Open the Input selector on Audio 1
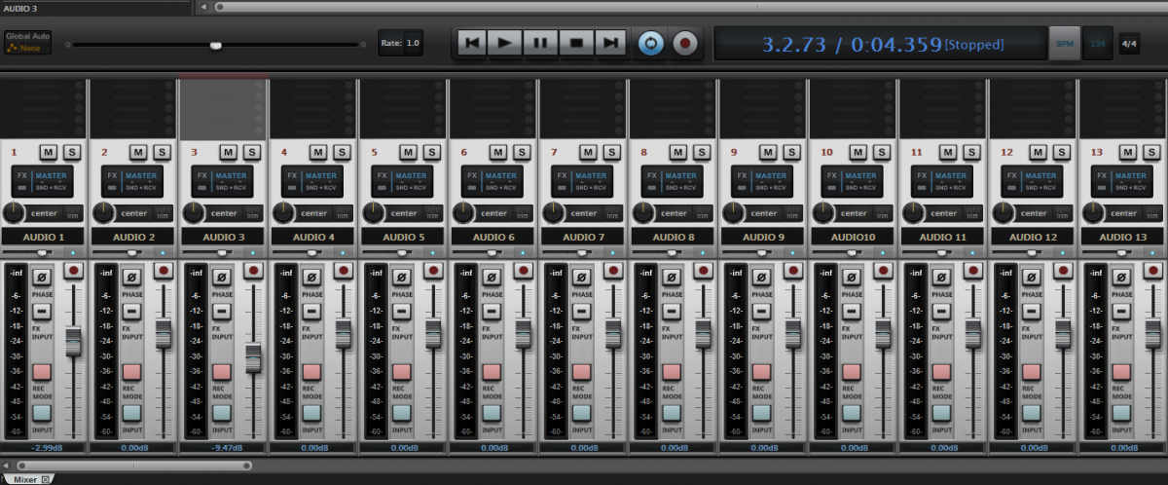 (42, 412)
